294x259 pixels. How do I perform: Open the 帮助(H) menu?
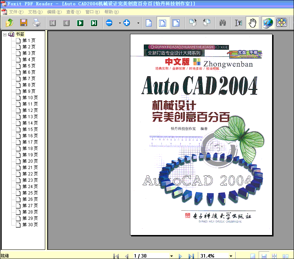click(x=112, y=12)
